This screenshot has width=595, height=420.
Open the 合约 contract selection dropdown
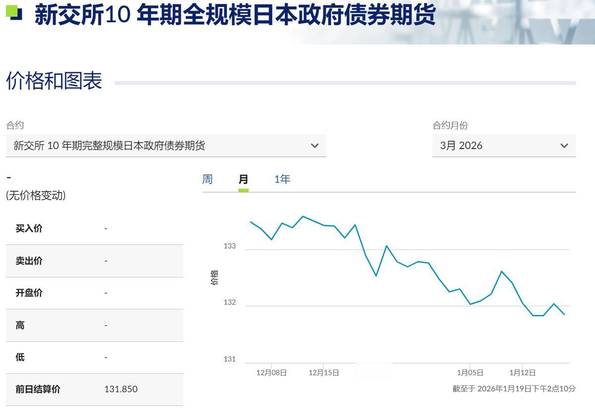tap(166, 146)
